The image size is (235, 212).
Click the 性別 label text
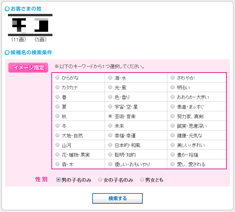pyautogui.click(x=41, y=179)
